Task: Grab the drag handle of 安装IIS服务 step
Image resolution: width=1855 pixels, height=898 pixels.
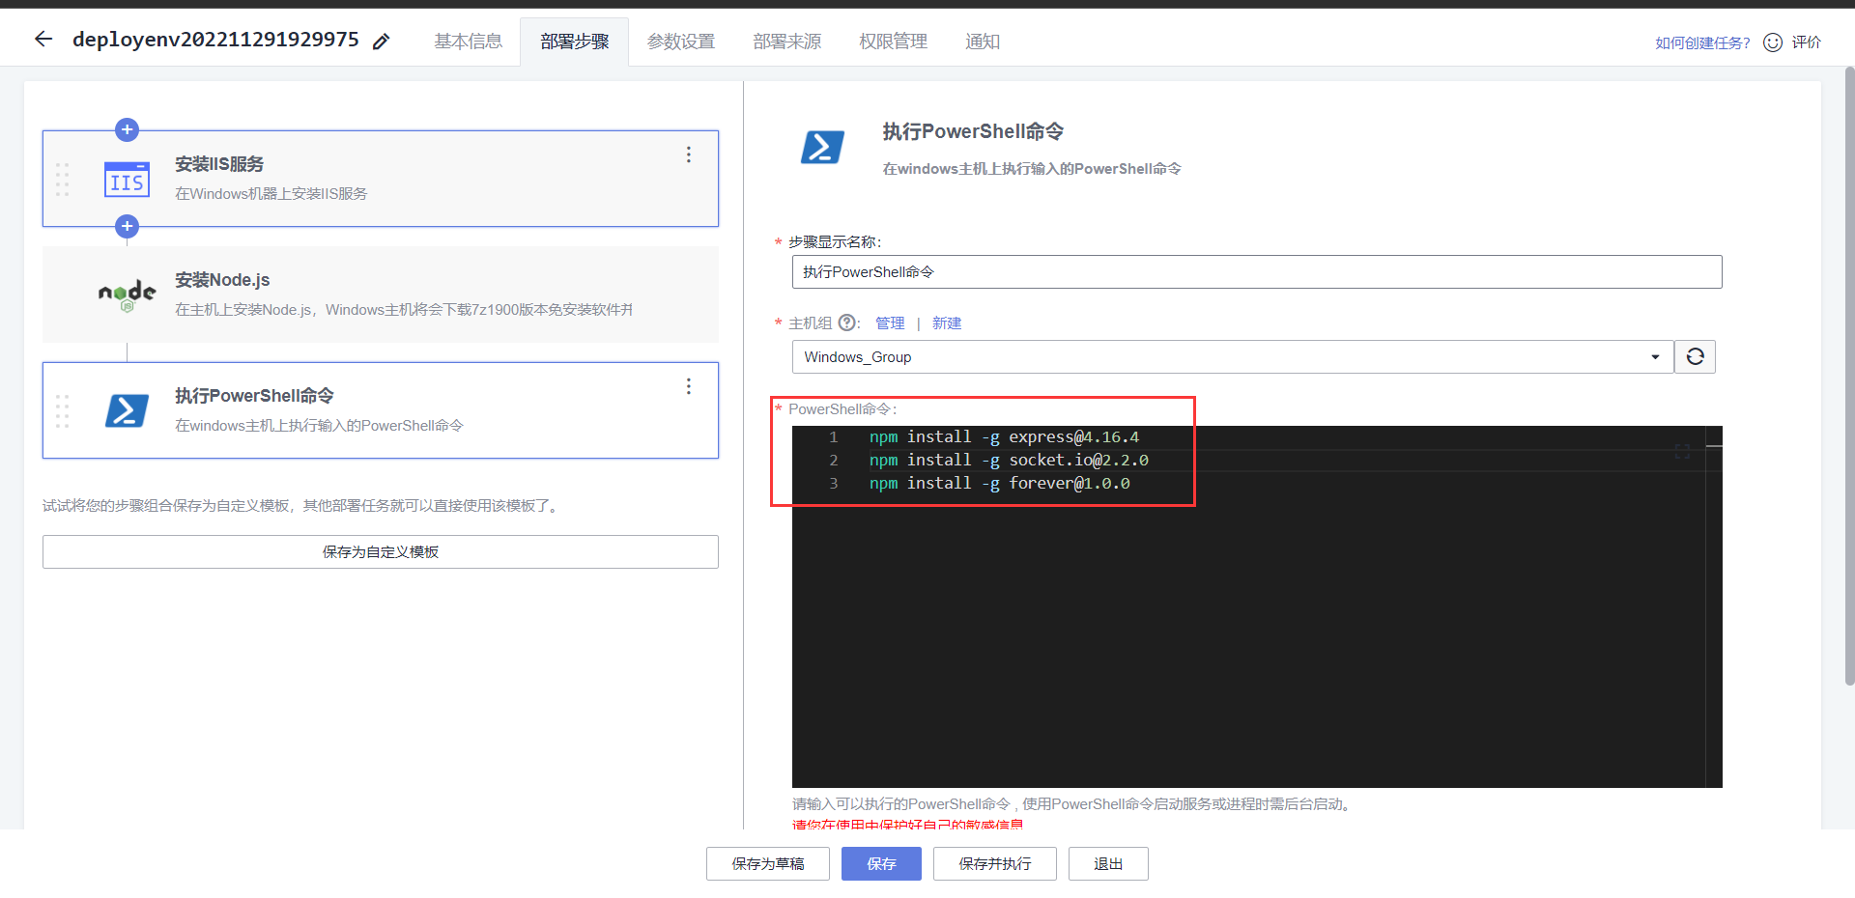Action: coord(63,180)
